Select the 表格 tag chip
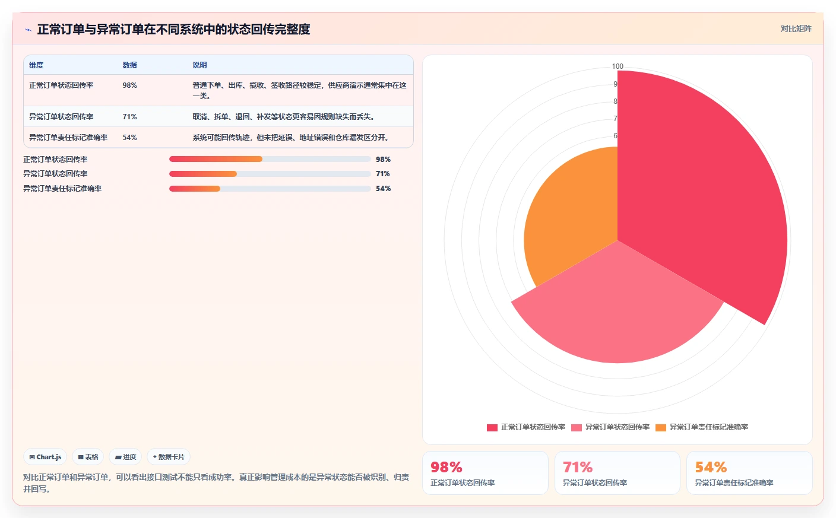Viewport: 836px width, 518px height. point(88,457)
